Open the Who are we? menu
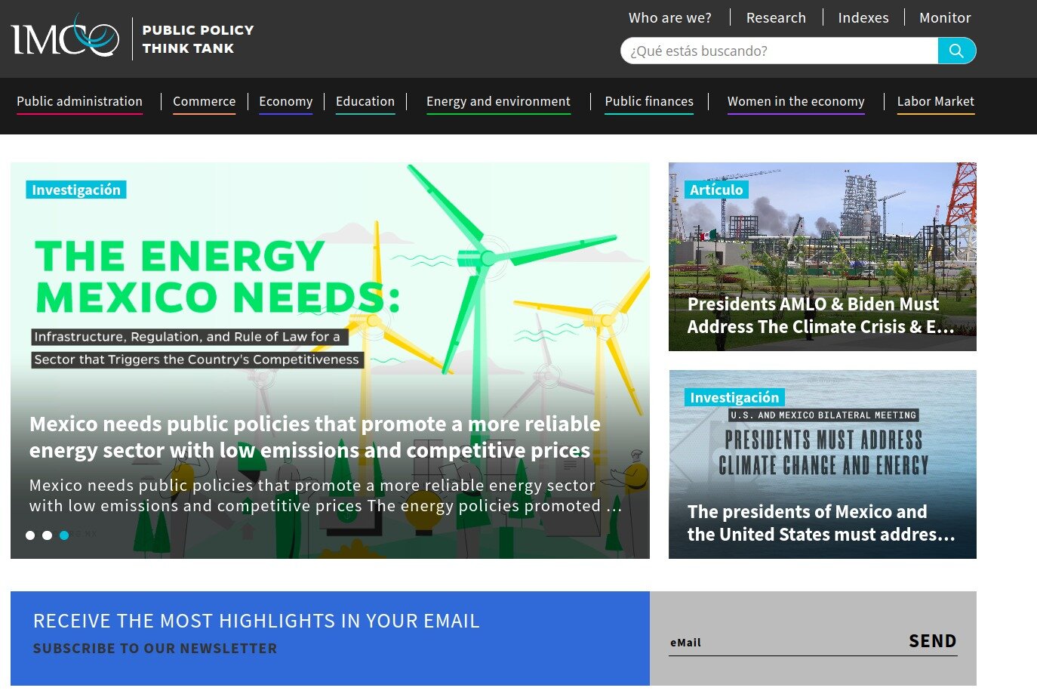The image size is (1037, 694). [669, 17]
